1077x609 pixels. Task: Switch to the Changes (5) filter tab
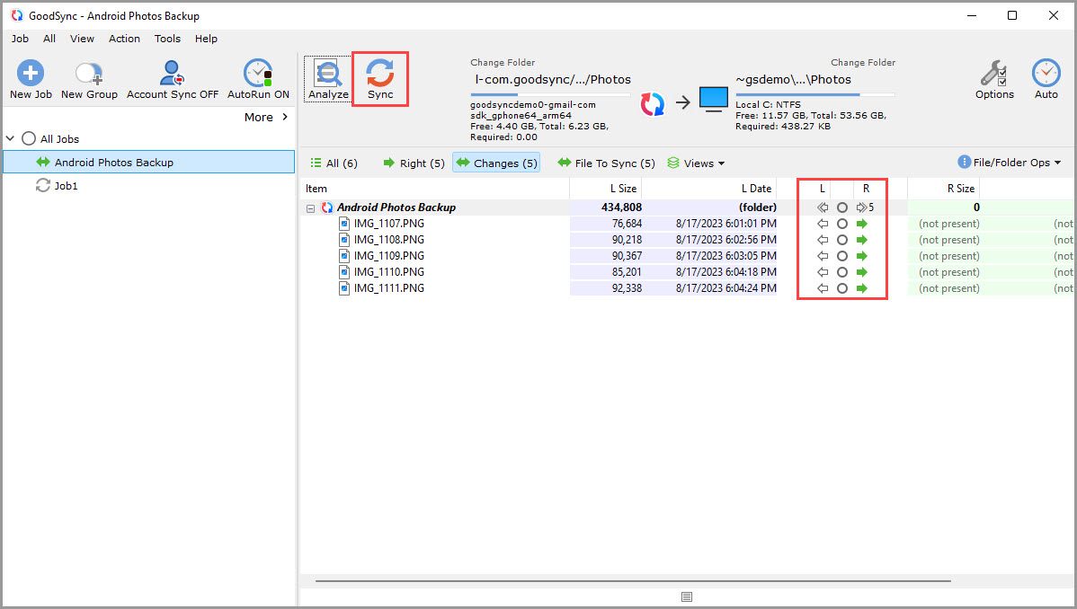coord(496,163)
